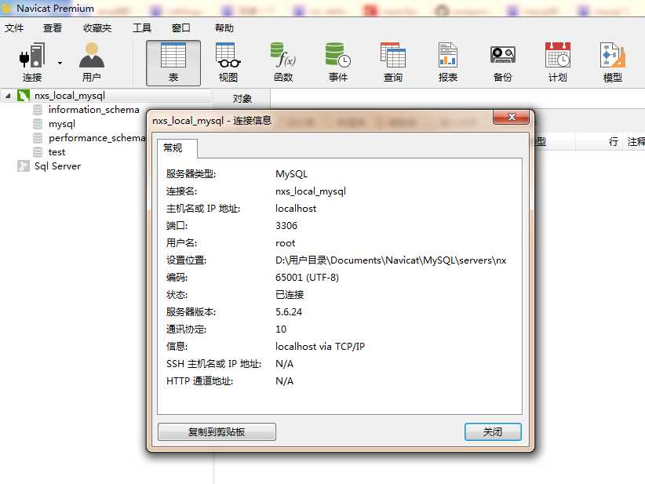The height and width of the screenshot is (484, 645).
Task: Click the server version value 5.6.24
Action: click(x=288, y=312)
